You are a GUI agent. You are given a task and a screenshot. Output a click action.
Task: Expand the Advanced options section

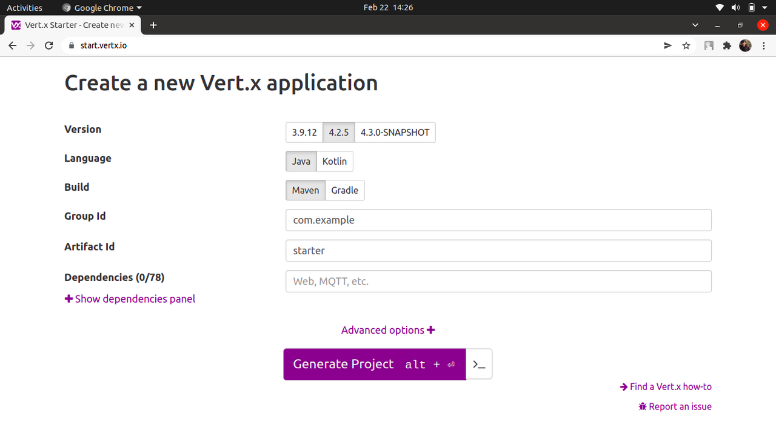pos(387,329)
